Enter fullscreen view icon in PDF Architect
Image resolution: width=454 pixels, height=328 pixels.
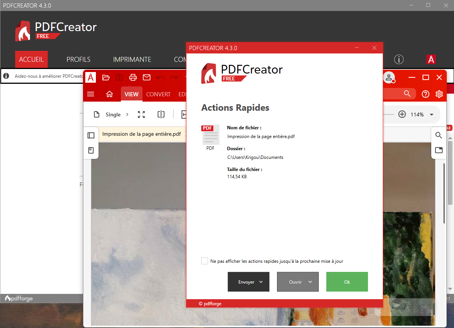[141, 115]
